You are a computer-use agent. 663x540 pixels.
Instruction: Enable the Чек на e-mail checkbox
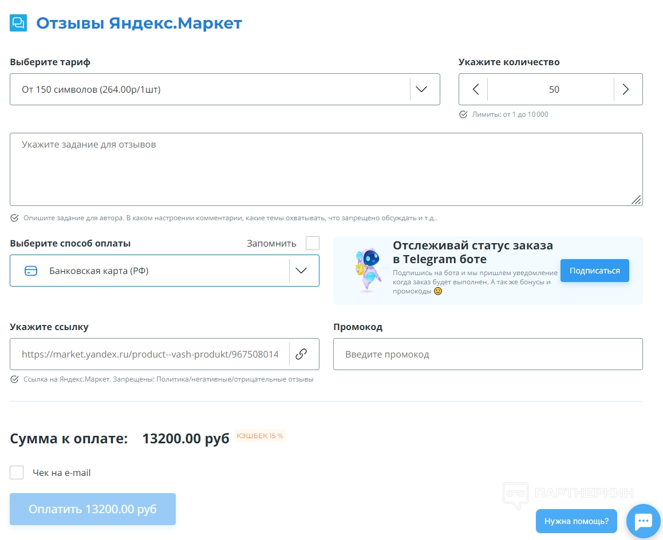coord(17,472)
